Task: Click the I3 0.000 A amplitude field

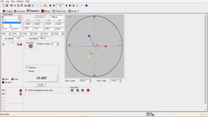Action: pos(28,24)
